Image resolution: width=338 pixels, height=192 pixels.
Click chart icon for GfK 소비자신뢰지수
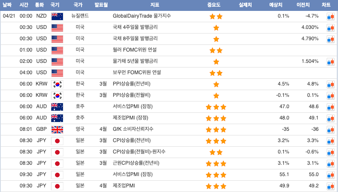click(x=330, y=129)
